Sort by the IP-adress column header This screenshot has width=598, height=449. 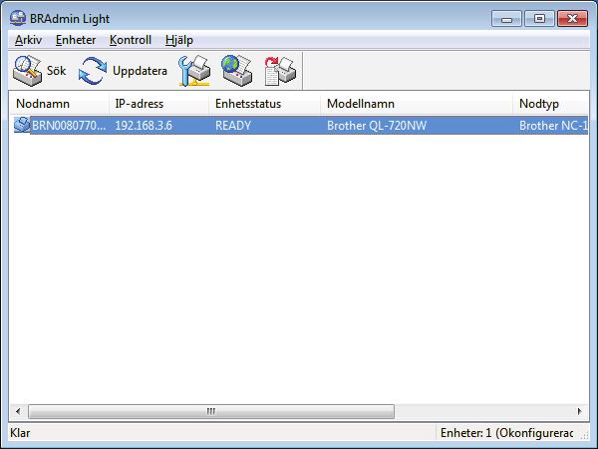coord(159,104)
